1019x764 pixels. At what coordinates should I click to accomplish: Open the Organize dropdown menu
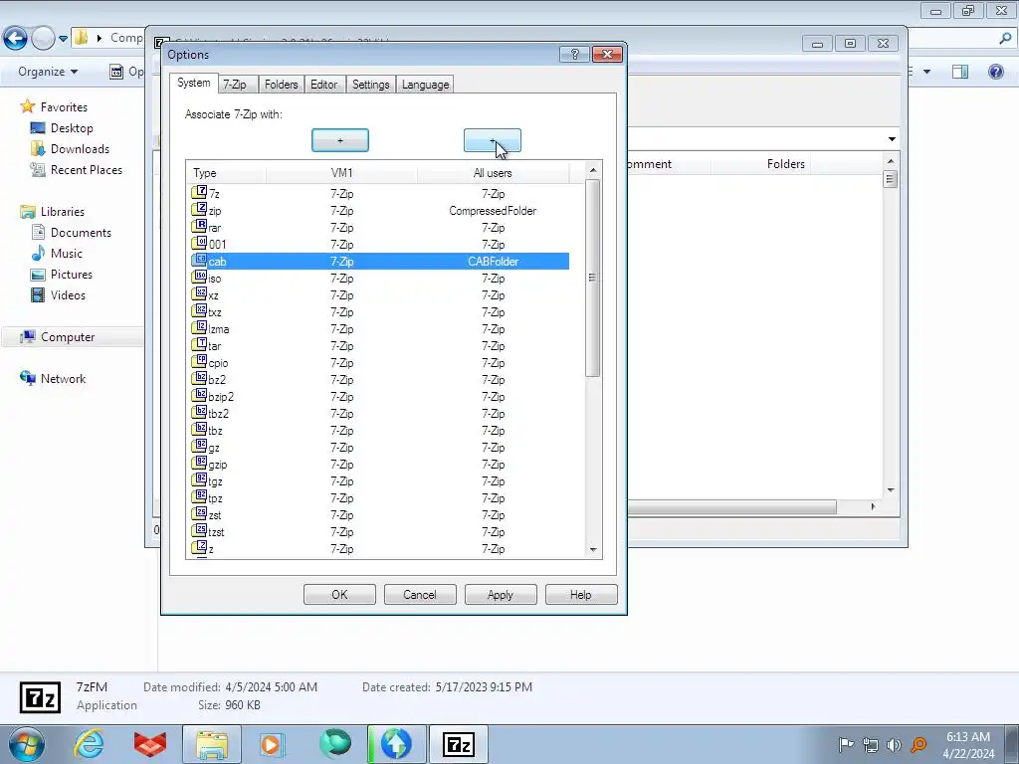(x=48, y=72)
